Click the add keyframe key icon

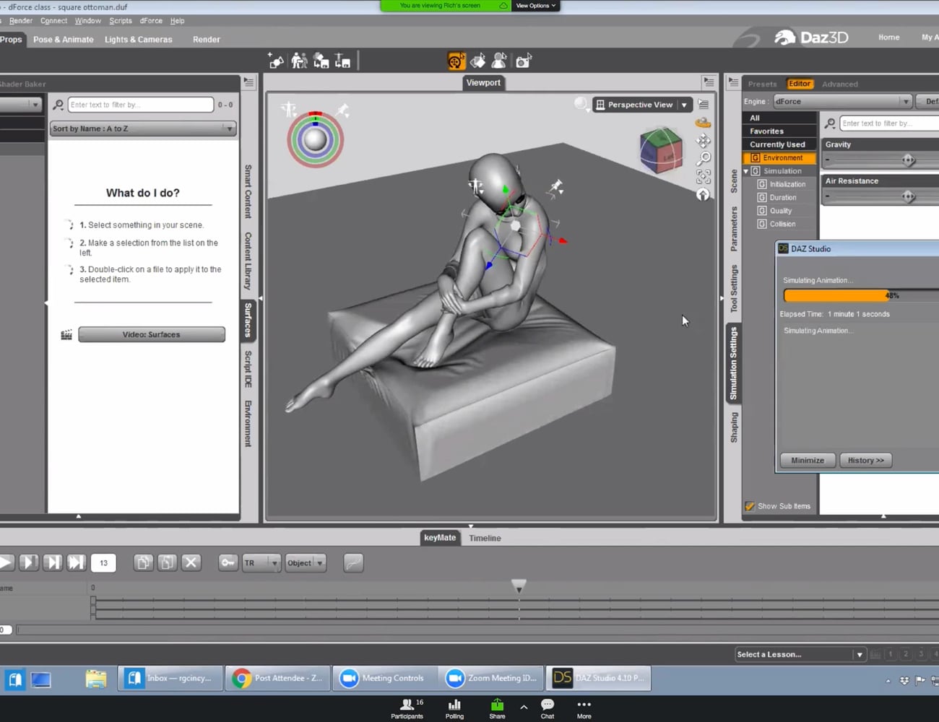228,562
